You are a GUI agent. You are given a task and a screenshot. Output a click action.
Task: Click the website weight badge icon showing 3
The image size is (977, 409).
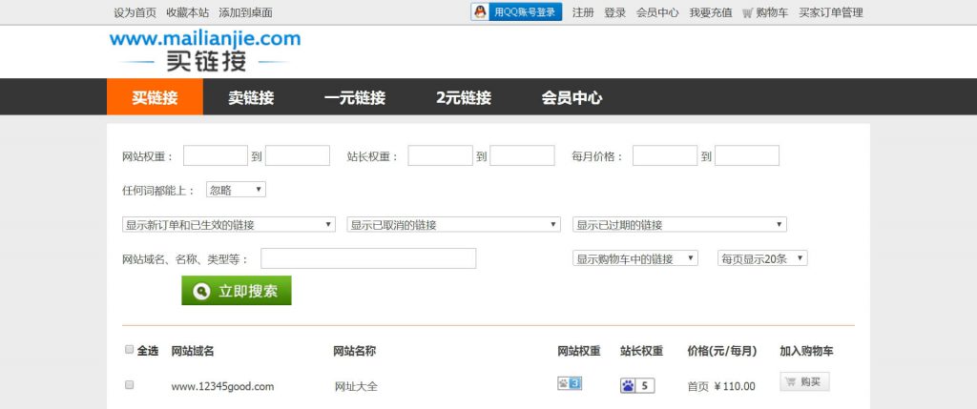point(569,384)
